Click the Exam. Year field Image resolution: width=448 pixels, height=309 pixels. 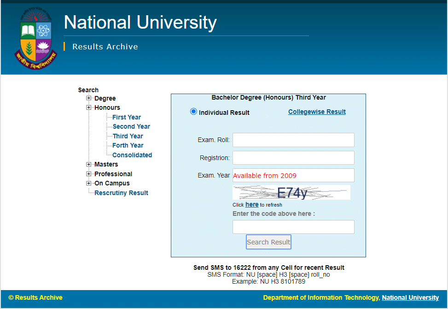tap(293, 175)
